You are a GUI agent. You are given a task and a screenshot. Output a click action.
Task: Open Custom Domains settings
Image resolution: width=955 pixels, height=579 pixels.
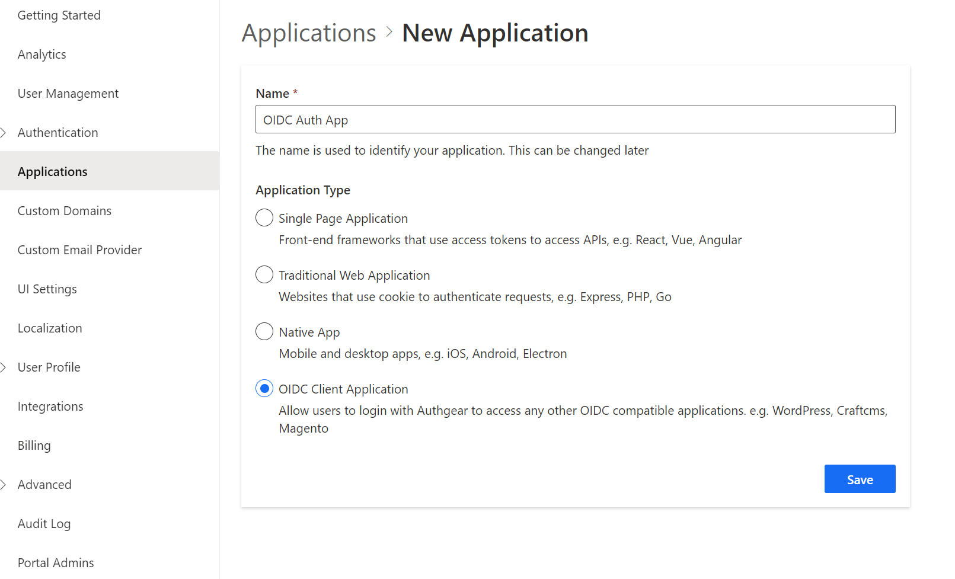coord(64,210)
